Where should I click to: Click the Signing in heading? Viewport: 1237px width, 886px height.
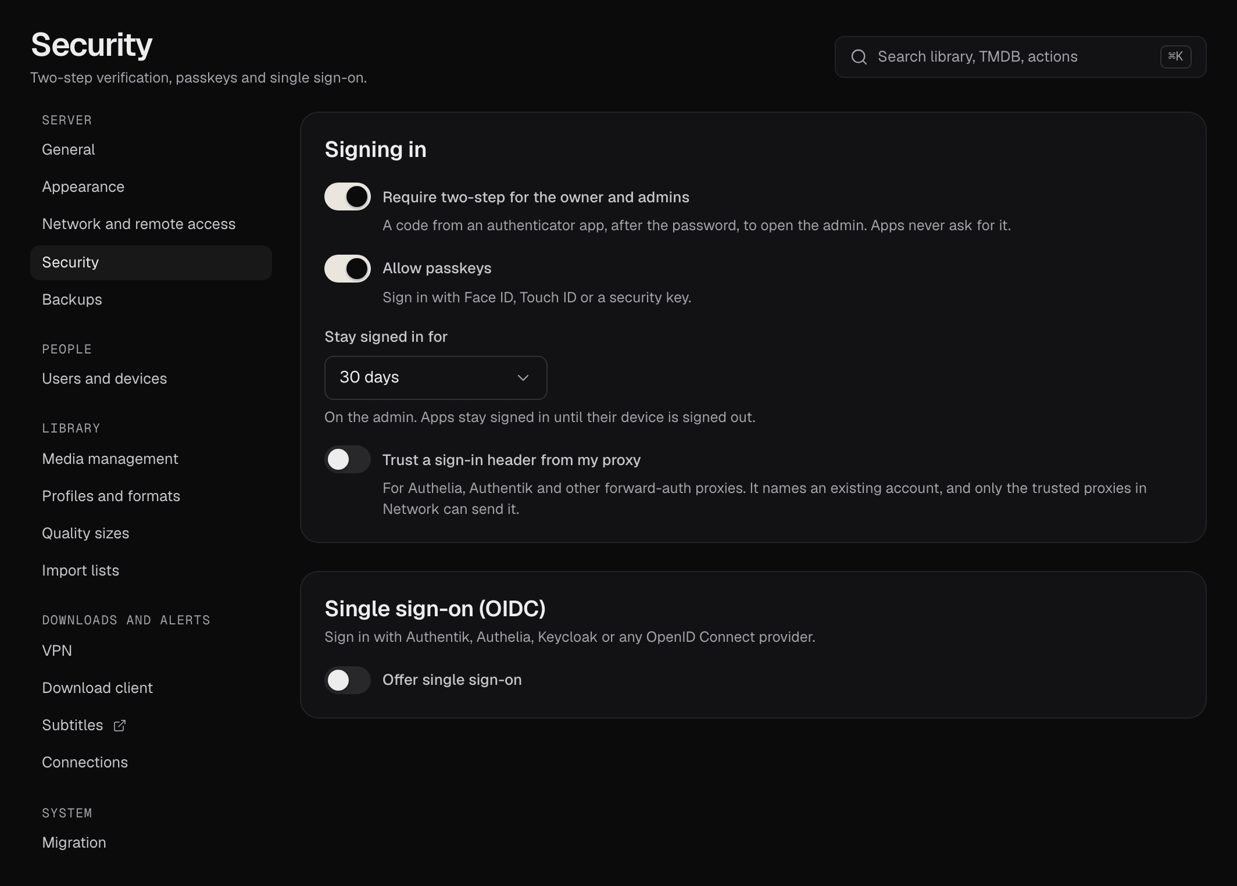click(x=376, y=150)
